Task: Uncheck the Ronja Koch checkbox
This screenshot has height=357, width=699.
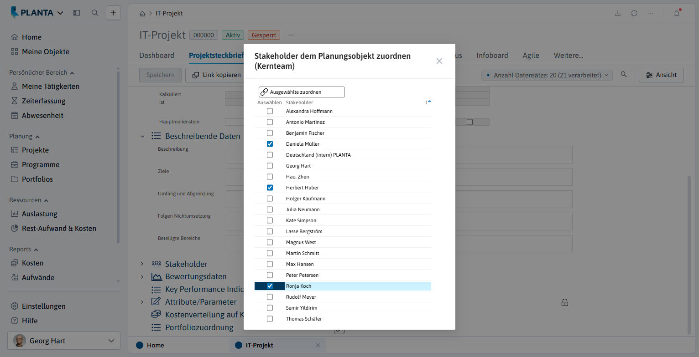Action: tap(270, 286)
